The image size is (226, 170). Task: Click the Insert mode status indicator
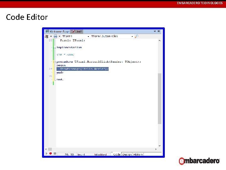click(x=81, y=155)
